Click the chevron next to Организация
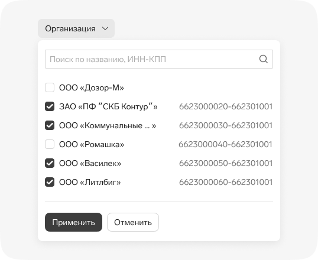 pos(105,28)
